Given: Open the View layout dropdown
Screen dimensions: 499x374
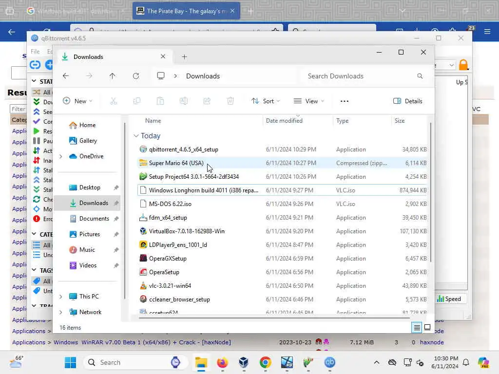Looking at the screenshot, I should (308, 101).
